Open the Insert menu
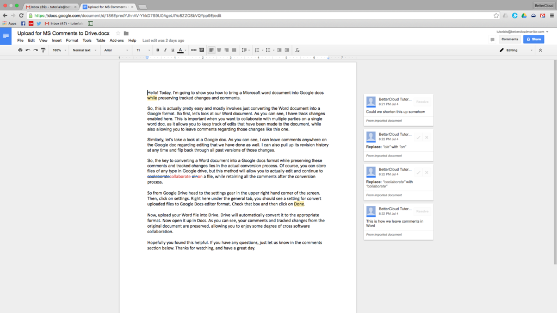This screenshot has width=557, height=313. (57, 40)
